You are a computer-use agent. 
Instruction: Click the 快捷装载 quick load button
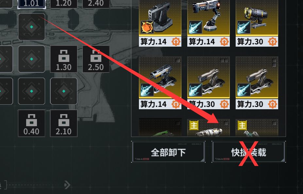point(249,152)
